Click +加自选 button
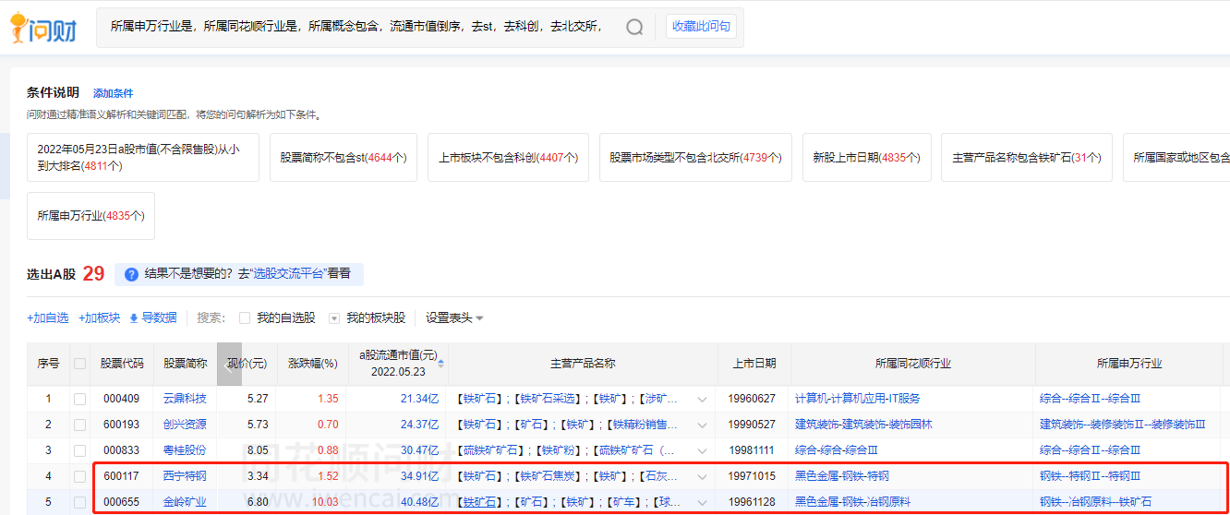Viewport: 1230px width, 515px height. (x=47, y=318)
